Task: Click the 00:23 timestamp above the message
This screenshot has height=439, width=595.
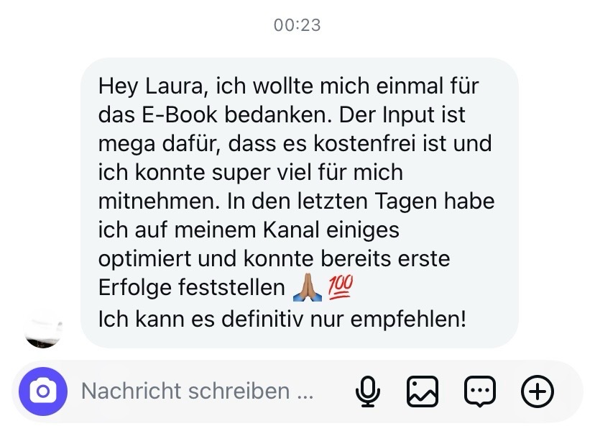Action: click(x=297, y=25)
